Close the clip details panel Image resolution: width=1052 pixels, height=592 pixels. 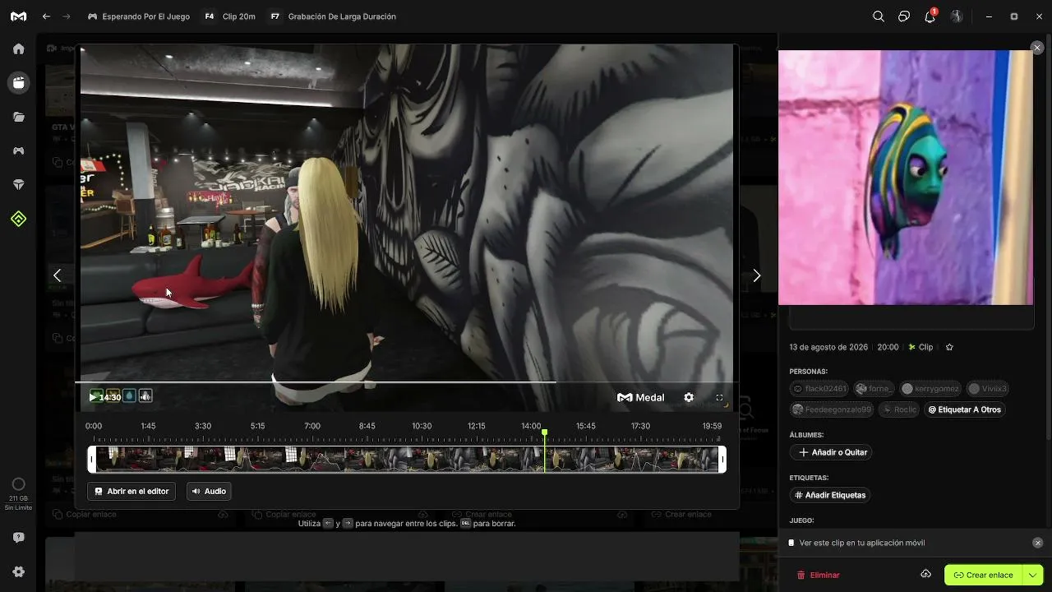1037,48
